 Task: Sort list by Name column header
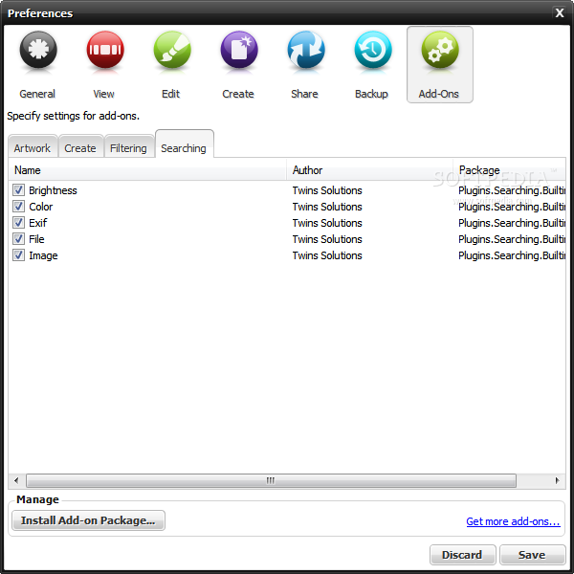click(147, 170)
